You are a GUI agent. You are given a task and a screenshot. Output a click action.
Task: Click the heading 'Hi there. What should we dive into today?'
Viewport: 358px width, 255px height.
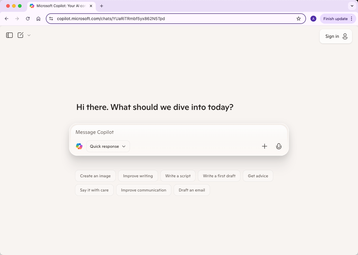pyautogui.click(x=155, y=107)
